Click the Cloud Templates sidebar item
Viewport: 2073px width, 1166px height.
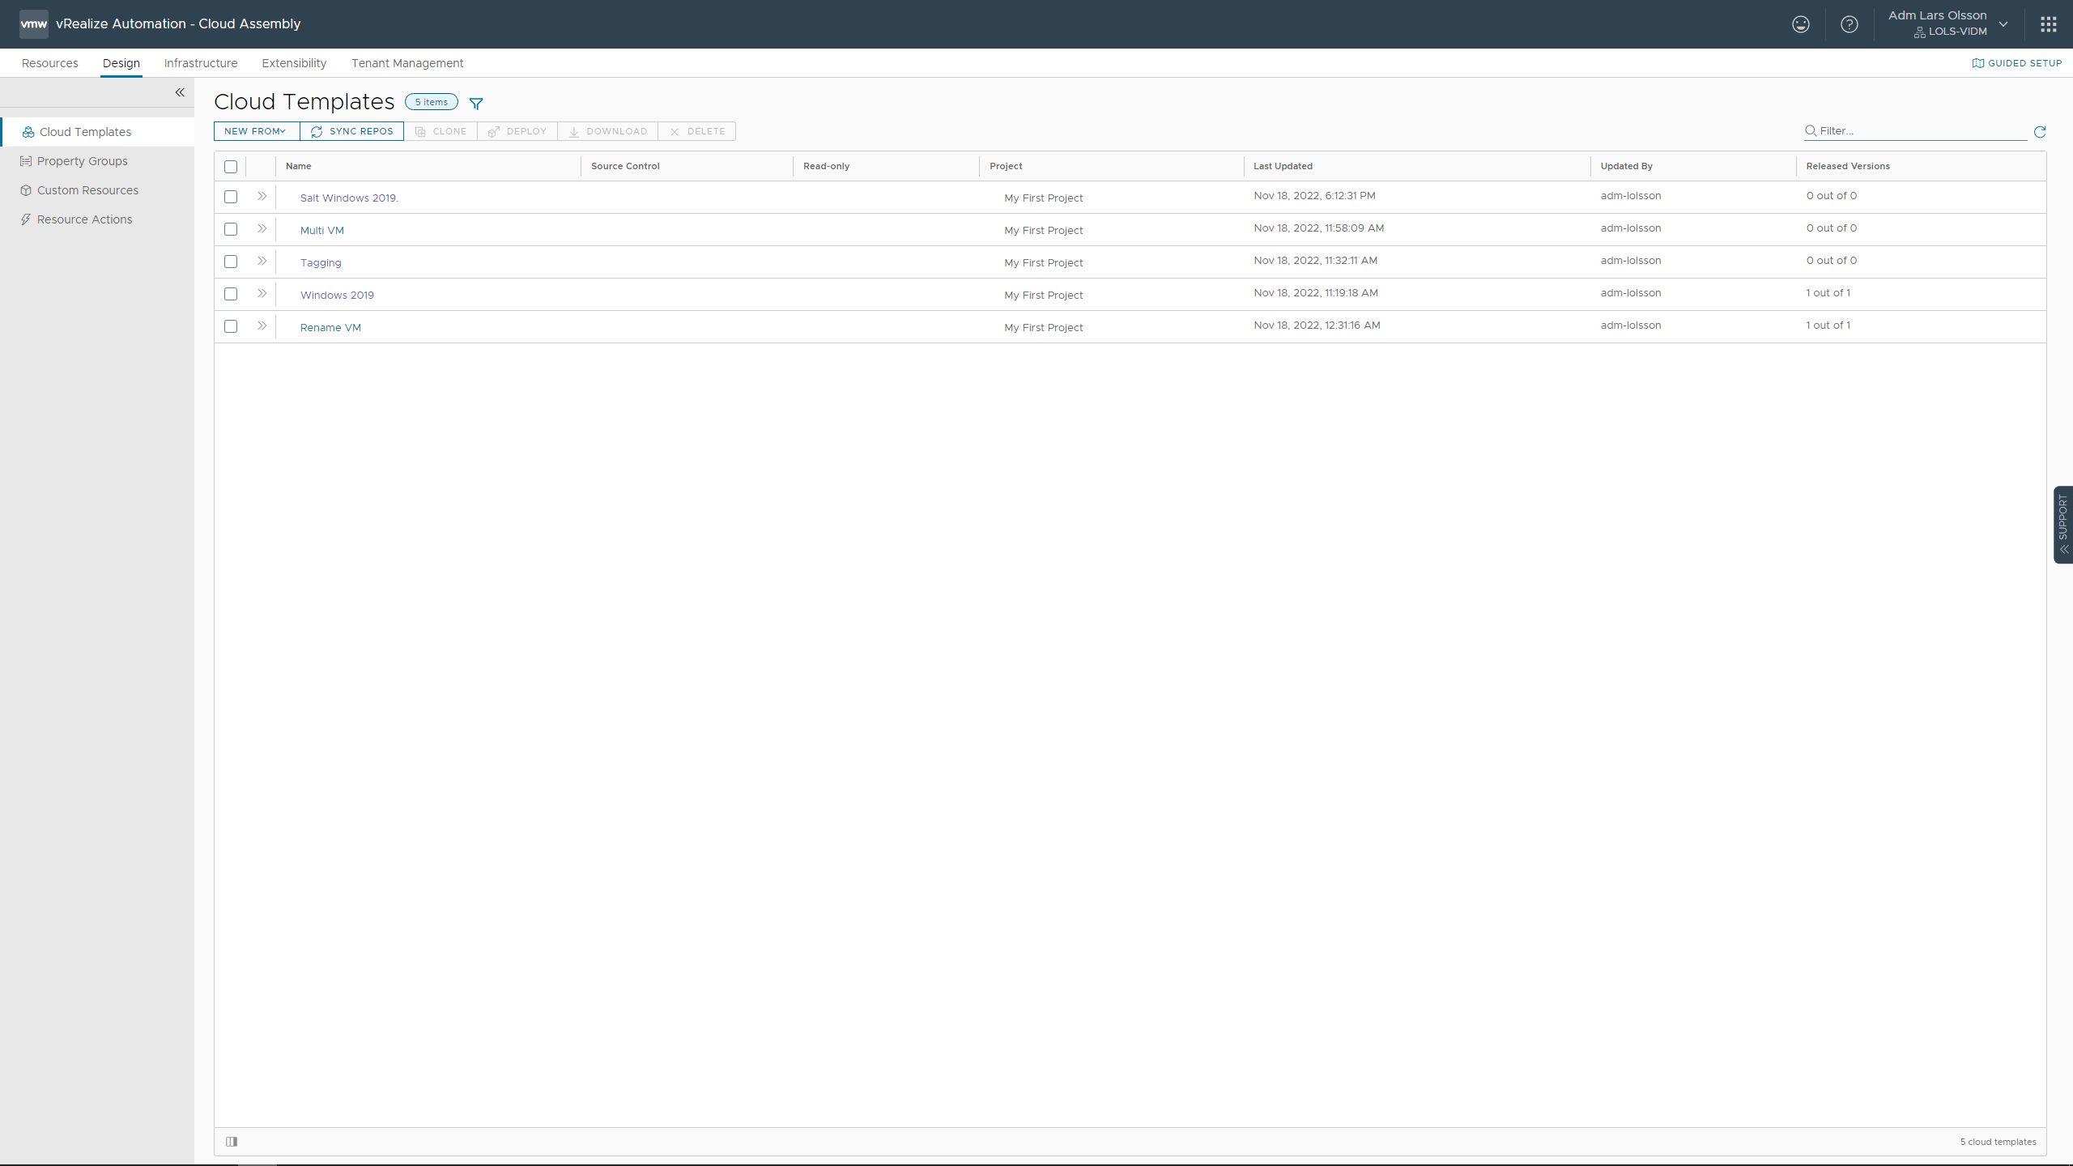pos(97,132)
